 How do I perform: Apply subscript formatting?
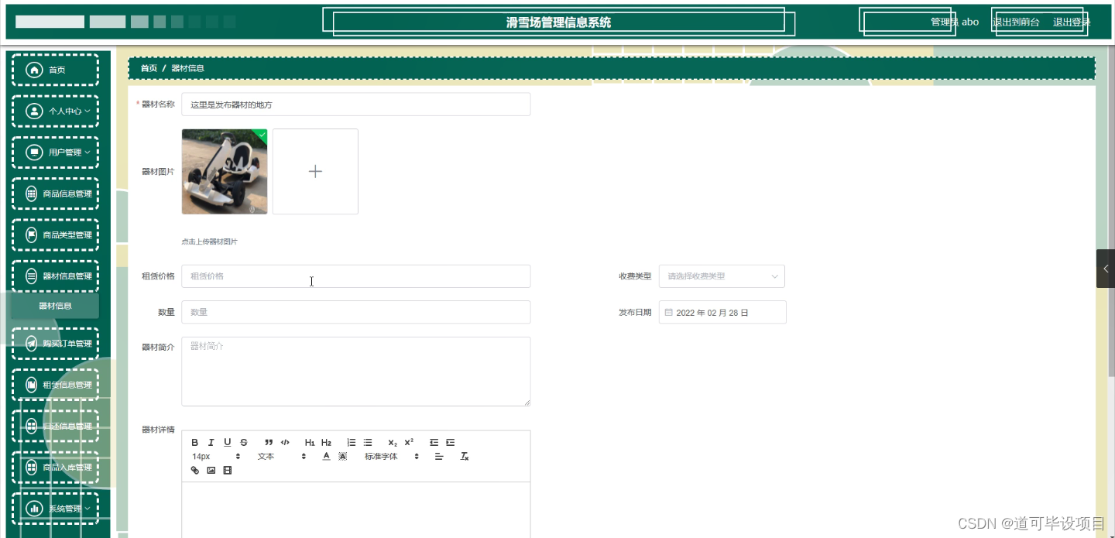tap(393, 443)
